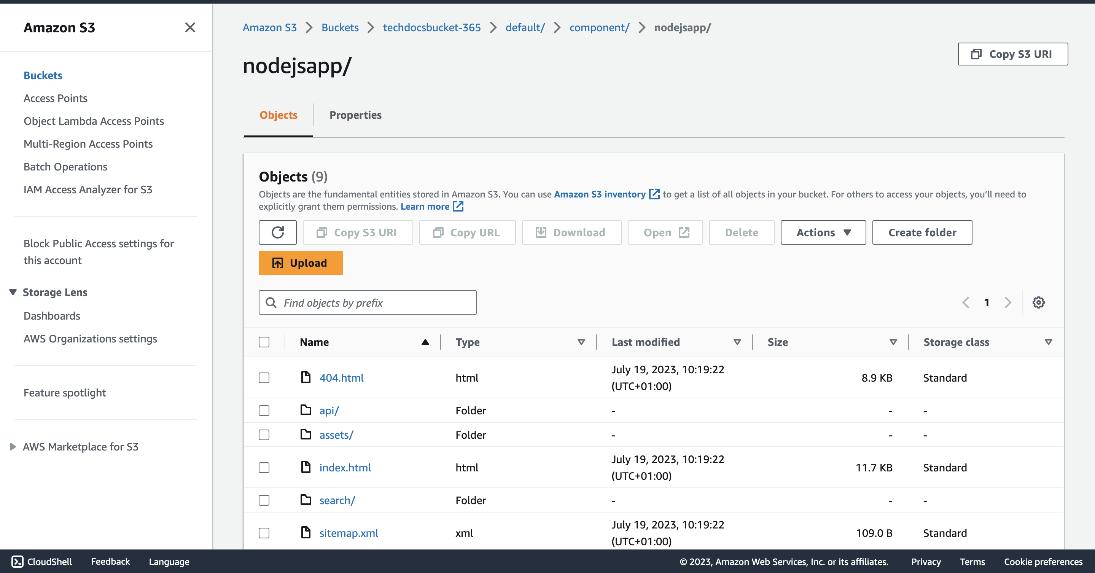Open Feature spotlight in the sidebar
The image size is (1095, 573).
coord(65,393)
